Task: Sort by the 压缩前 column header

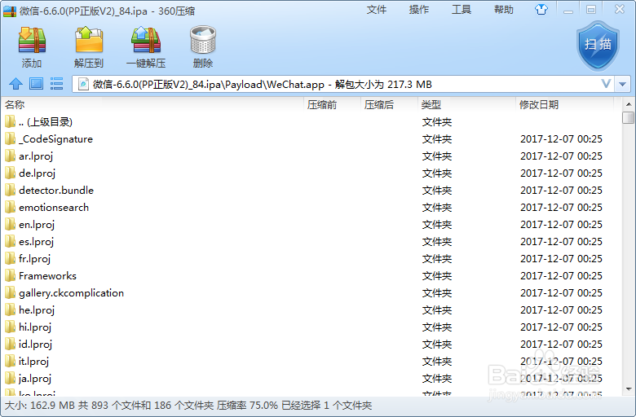Action: coord(332,105)
